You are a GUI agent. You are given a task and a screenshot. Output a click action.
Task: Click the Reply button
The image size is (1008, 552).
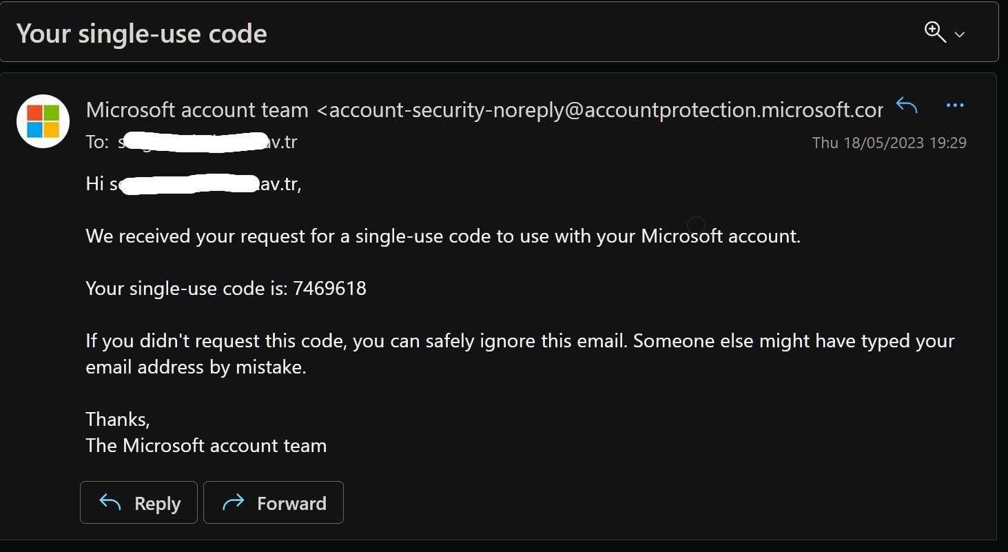(138, 502)
